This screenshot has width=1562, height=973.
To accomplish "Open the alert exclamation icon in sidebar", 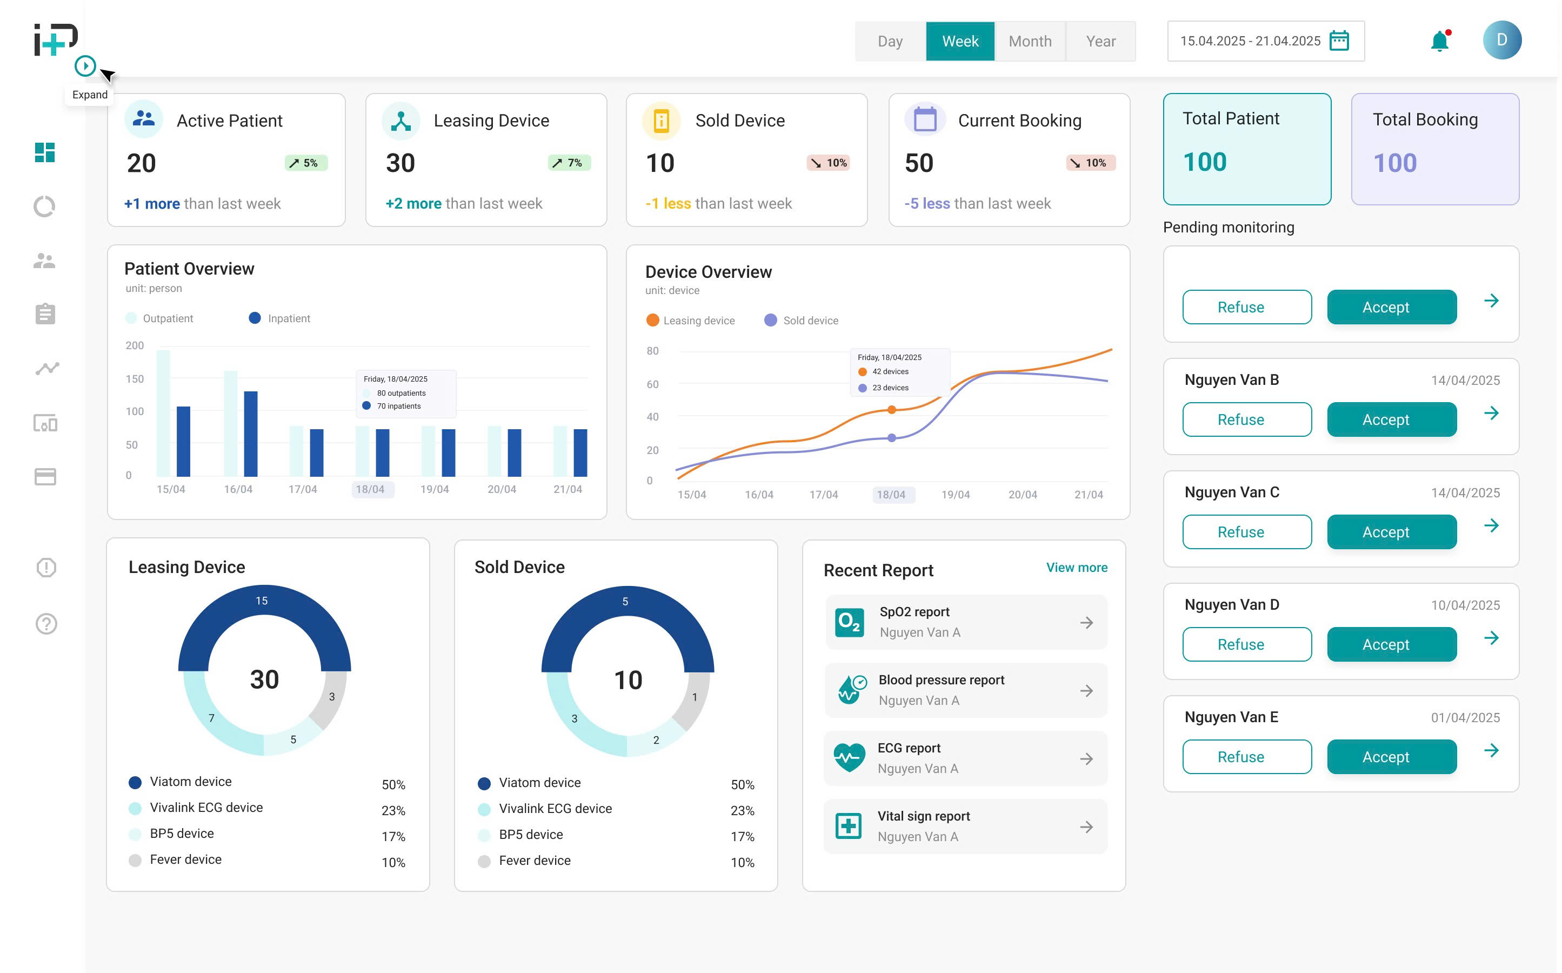I will tap(46, 568).
